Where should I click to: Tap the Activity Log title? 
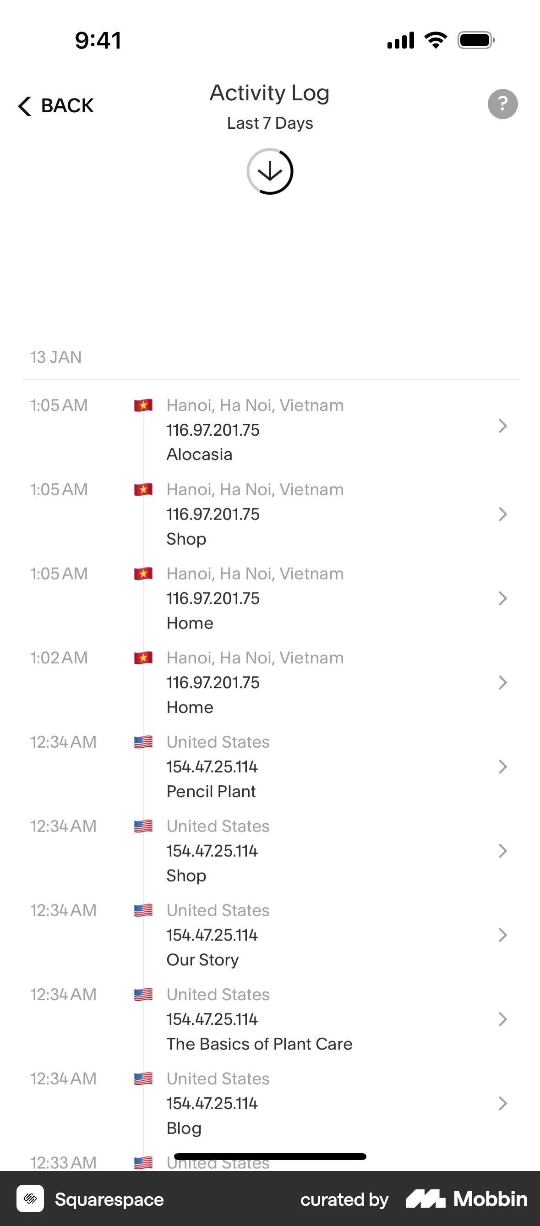tap(270, 93)
